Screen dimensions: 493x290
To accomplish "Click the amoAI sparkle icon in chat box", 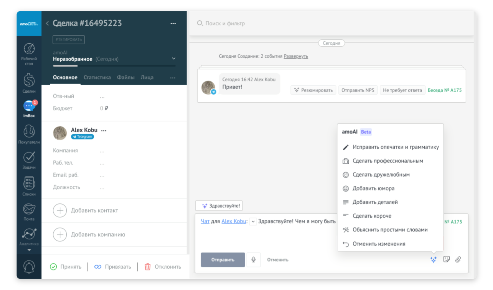I will coord(434,260).
